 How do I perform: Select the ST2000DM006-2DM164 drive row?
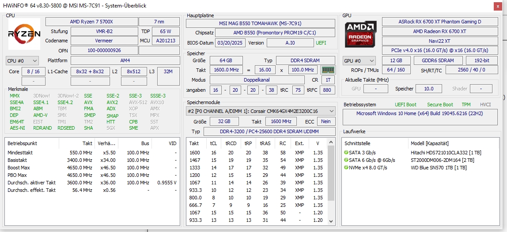[x=420, y=160]
